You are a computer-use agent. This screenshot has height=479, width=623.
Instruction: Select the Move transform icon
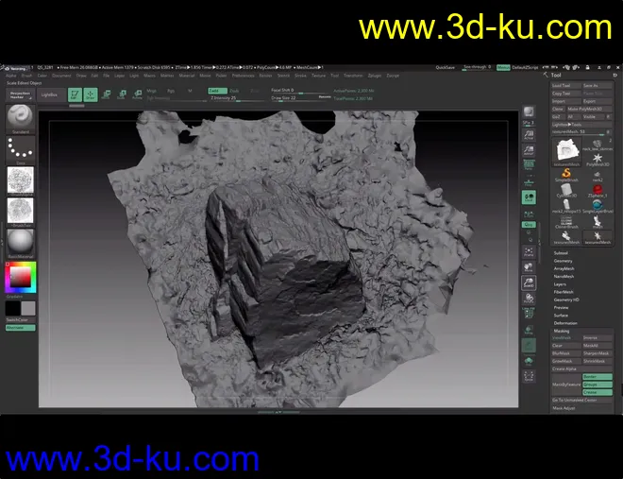tap(106, 94)
